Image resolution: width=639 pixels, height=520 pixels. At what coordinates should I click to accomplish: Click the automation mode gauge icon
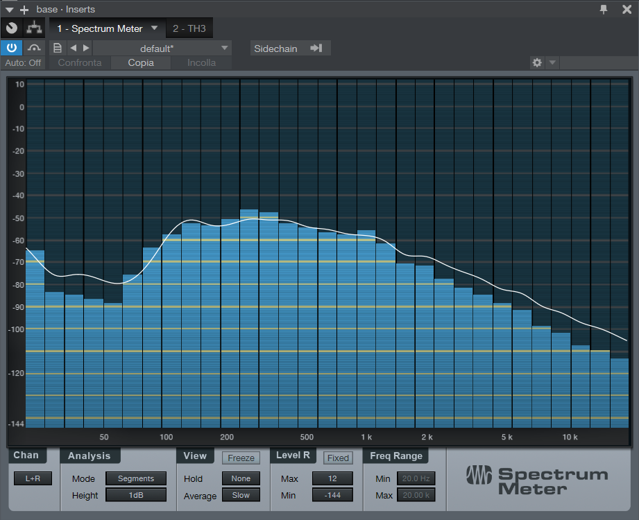point(34,48)
